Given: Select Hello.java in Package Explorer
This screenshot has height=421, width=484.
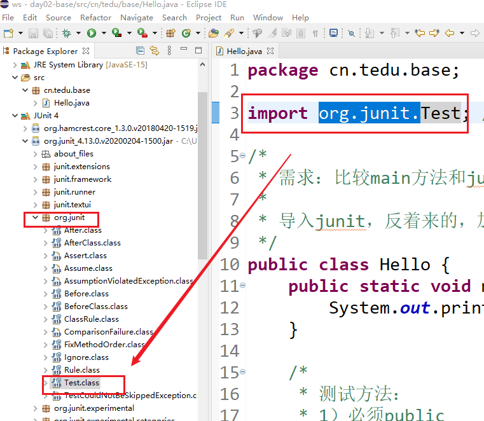Looking at the screenshot, I should tap(72, 103).
